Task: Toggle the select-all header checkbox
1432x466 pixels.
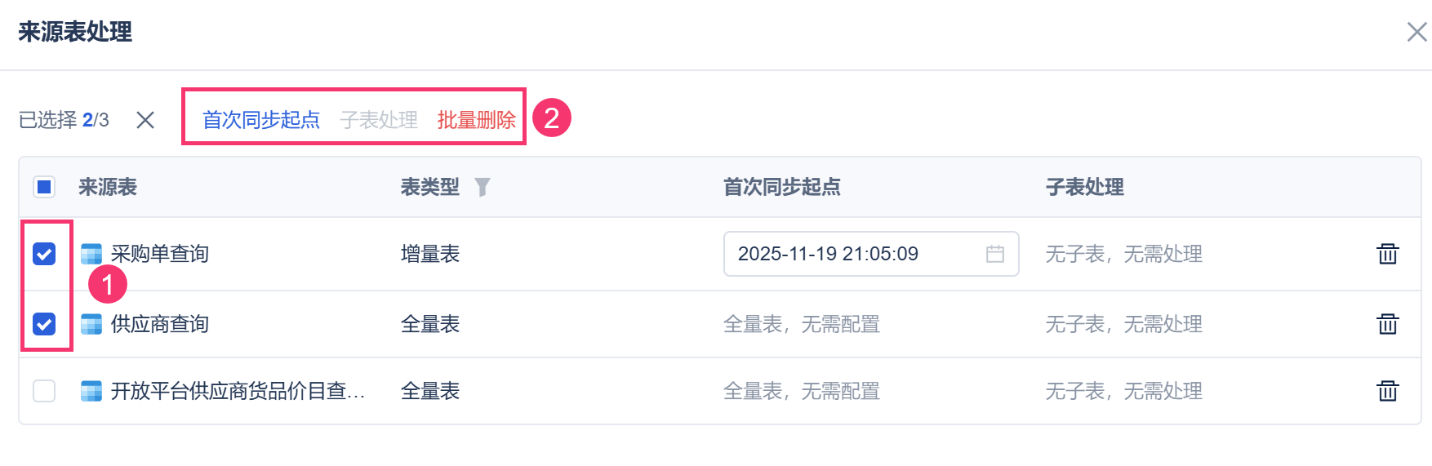Action: pos(44,187)
